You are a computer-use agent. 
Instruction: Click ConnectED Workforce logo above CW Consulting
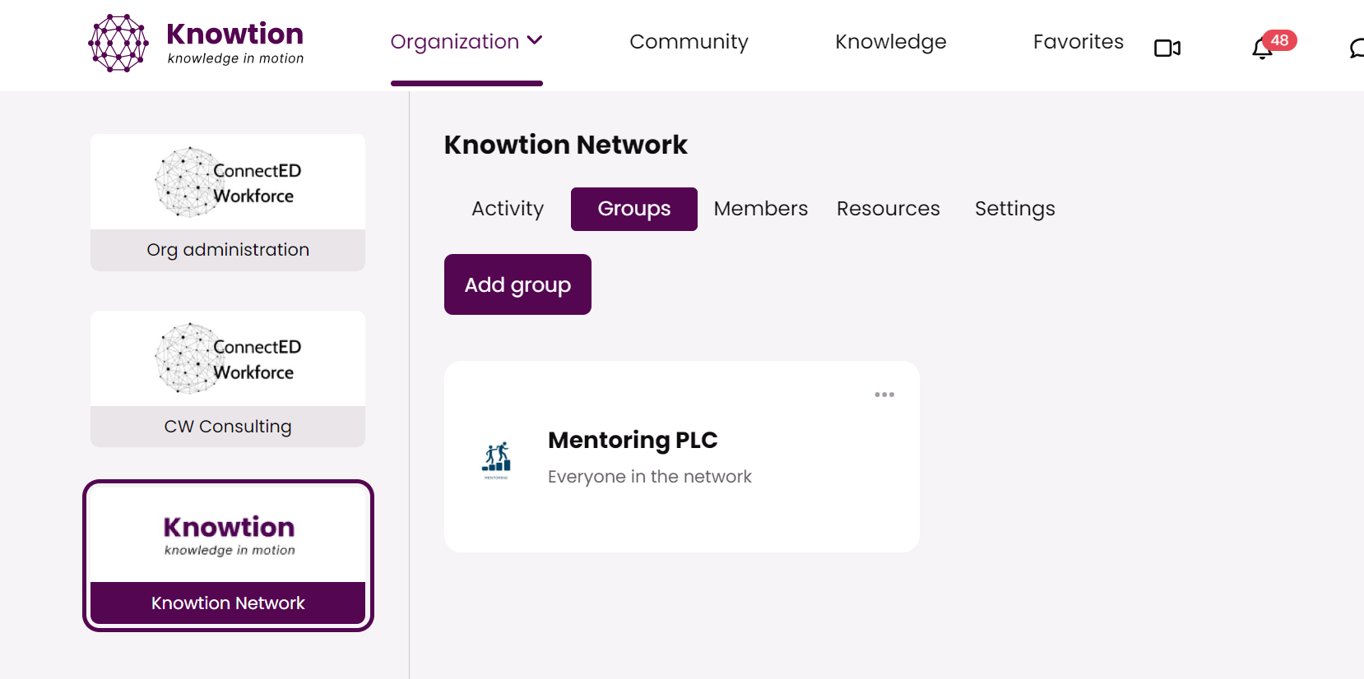point(228,358)
